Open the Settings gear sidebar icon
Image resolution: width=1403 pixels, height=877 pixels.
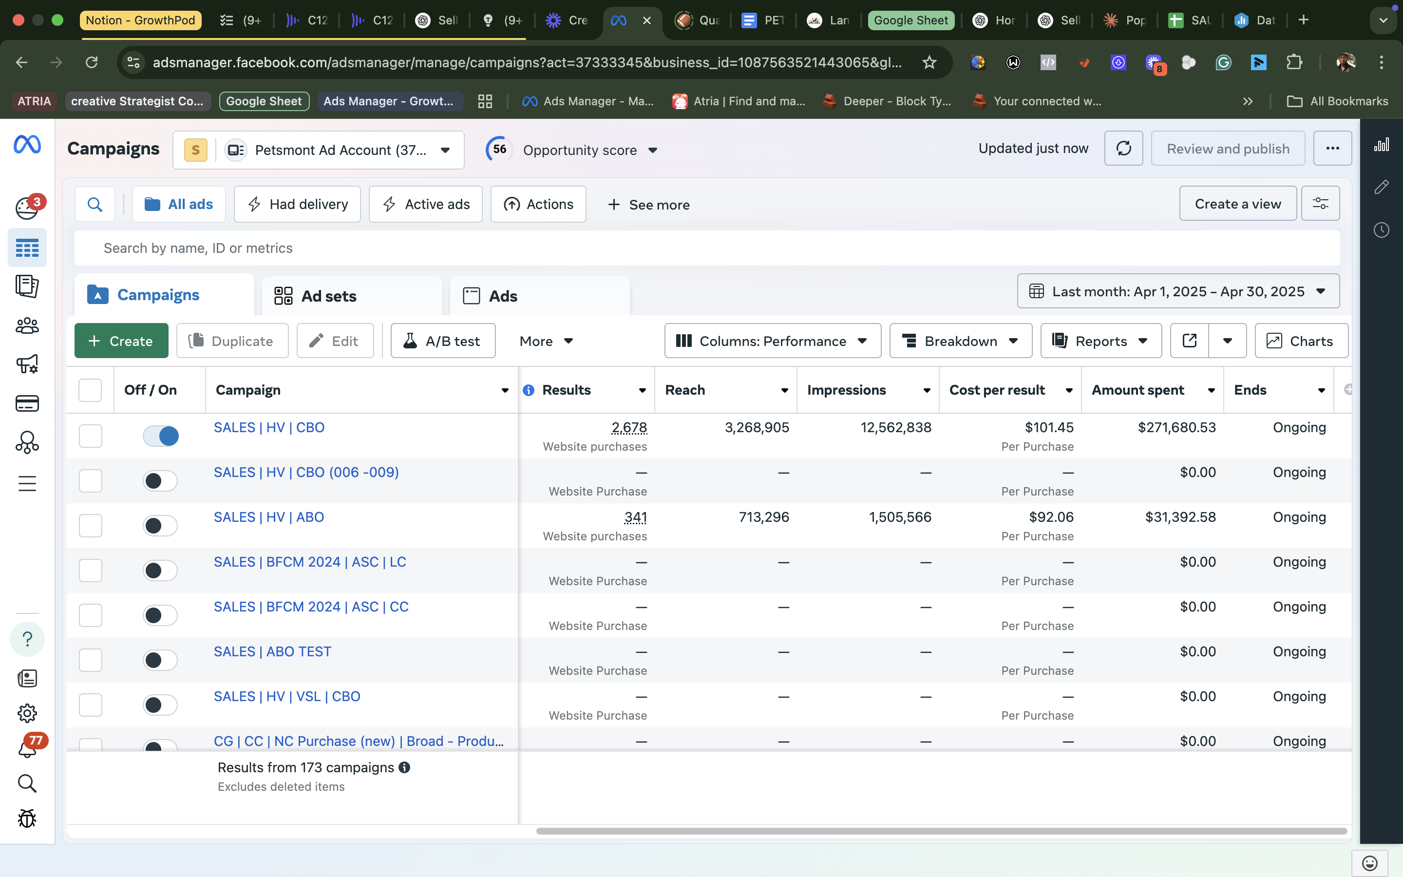[x=27, y=713]
